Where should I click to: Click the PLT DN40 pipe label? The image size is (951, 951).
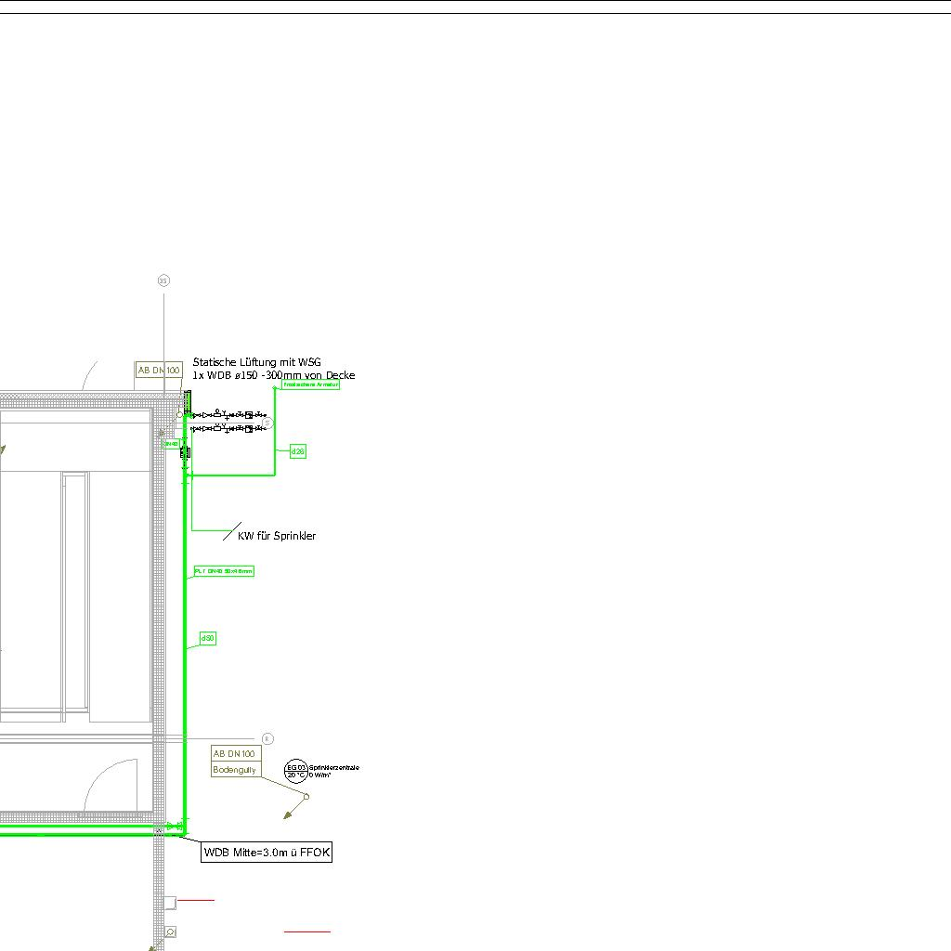[x=223, y=571]
